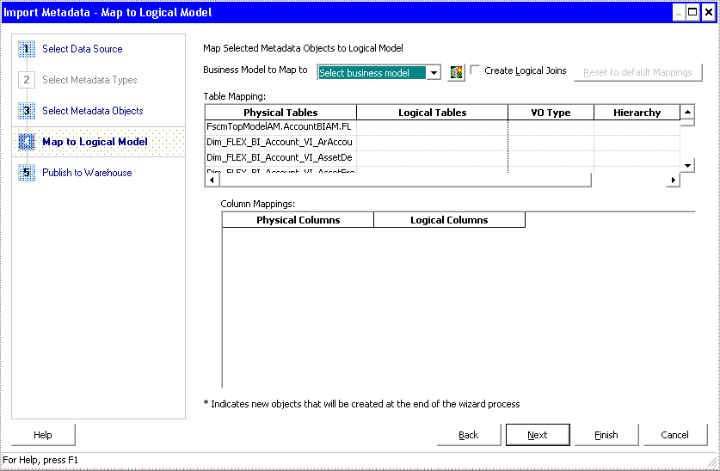
Task: Click VO Type cell for Dim_FLEX_BI_Account_VI_ArAccou row
Action: [x=551, y=143]
